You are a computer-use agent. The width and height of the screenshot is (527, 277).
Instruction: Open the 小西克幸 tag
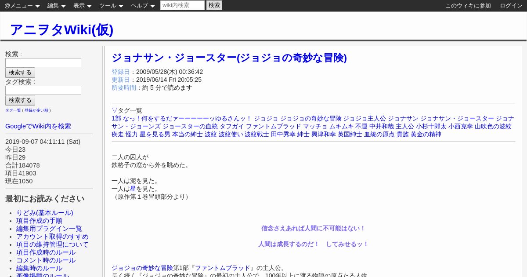(x=461, y=126)
